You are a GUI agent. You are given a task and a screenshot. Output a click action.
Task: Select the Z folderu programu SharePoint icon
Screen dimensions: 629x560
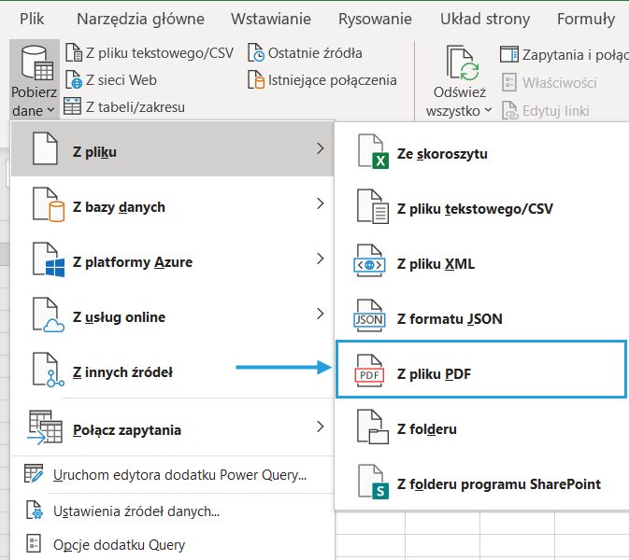coord(373,483)
